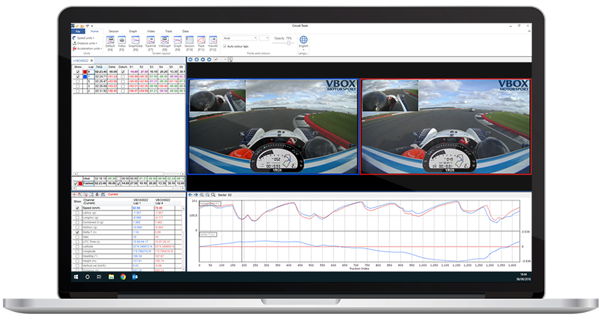The image size is (603, 319).
Task: Adjust the Opacity slider
Action: pos(289,43)
